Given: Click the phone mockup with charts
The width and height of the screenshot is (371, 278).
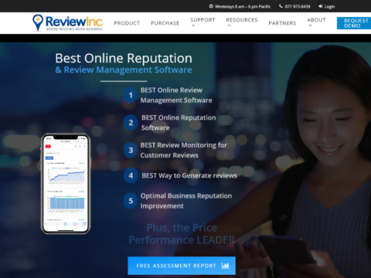Looking at the screenshot, I should point(66,184).
